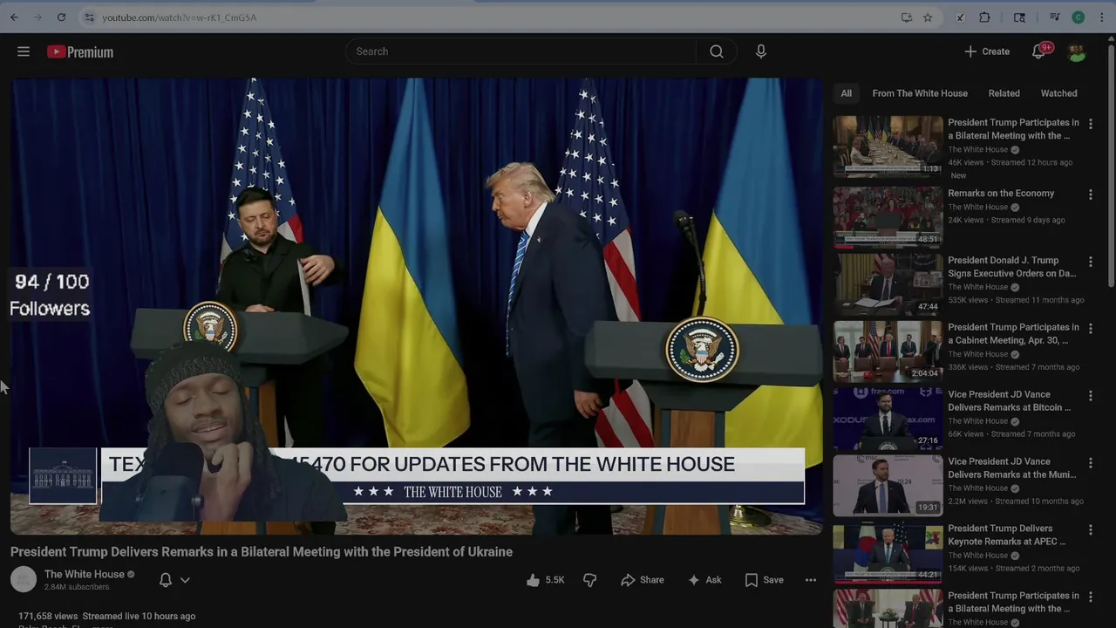Open the browser media controls icon
The height and width of the screenshot is (628, 1116).
[1054, 17]
